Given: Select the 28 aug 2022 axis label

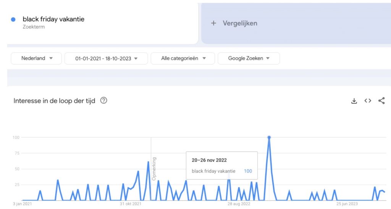Looking at the screenshot, I should pyautogui.click(x=239, y=204).
